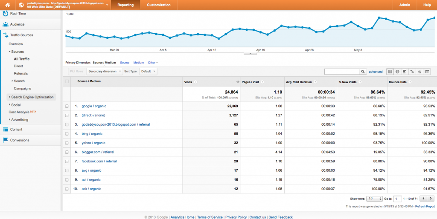Viewport: 437px width, 219px height.
Task: Check the (direct) / (none) row
Action: pyautogui.click(x=67, y=115)
